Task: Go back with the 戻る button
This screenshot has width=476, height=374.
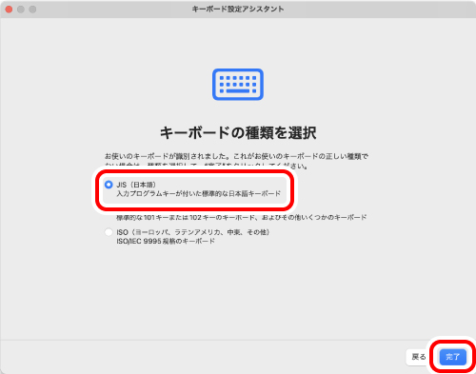Action: (x=419, y=357)
